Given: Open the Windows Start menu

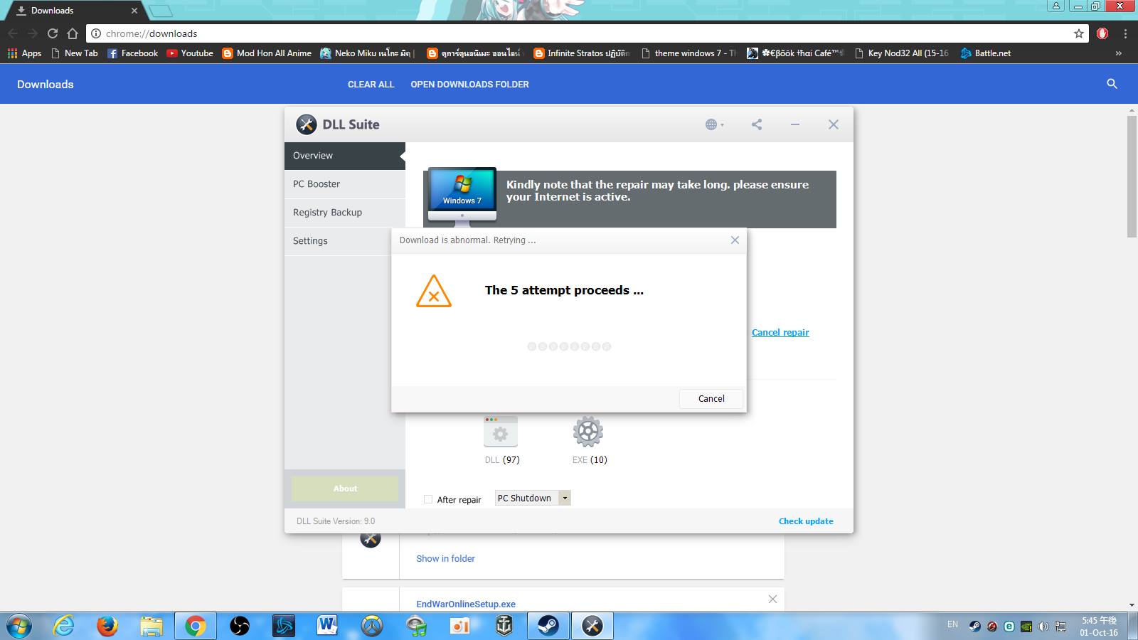Looking at the screenshot, I should click(x=19, y=626).
